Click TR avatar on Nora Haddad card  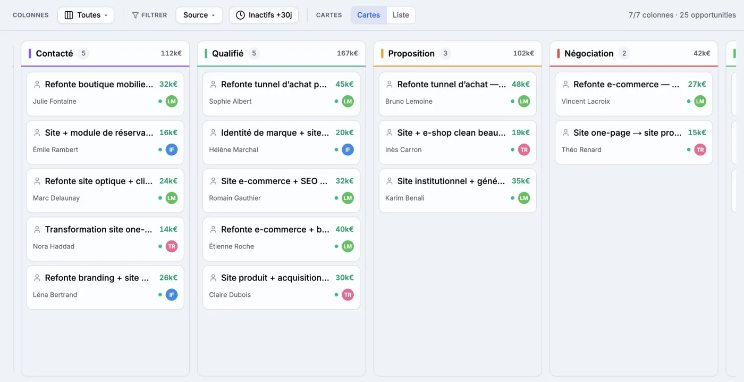pos(171,246)
